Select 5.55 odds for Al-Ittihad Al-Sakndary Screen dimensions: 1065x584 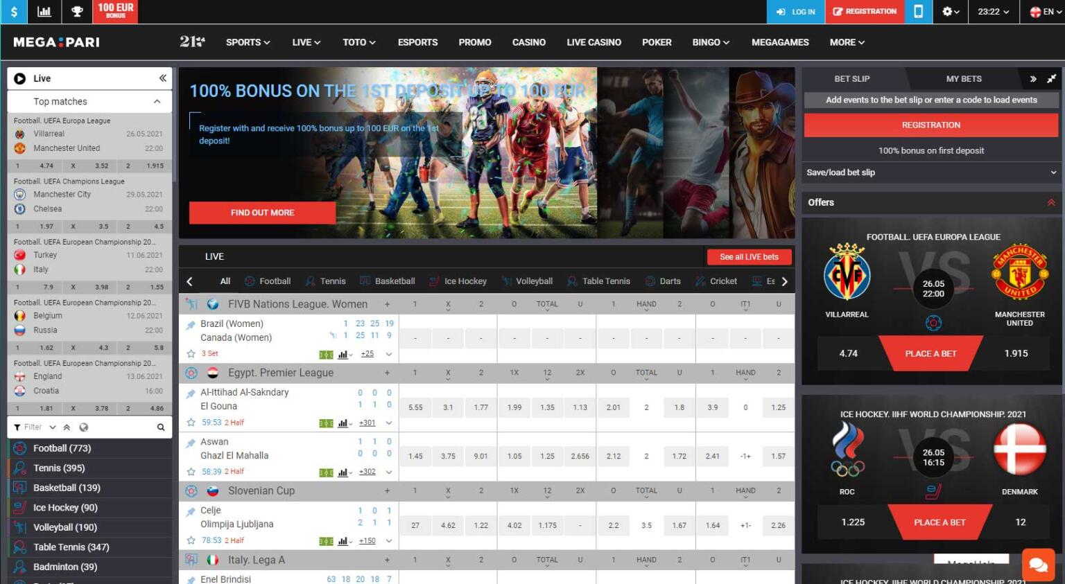415,407
